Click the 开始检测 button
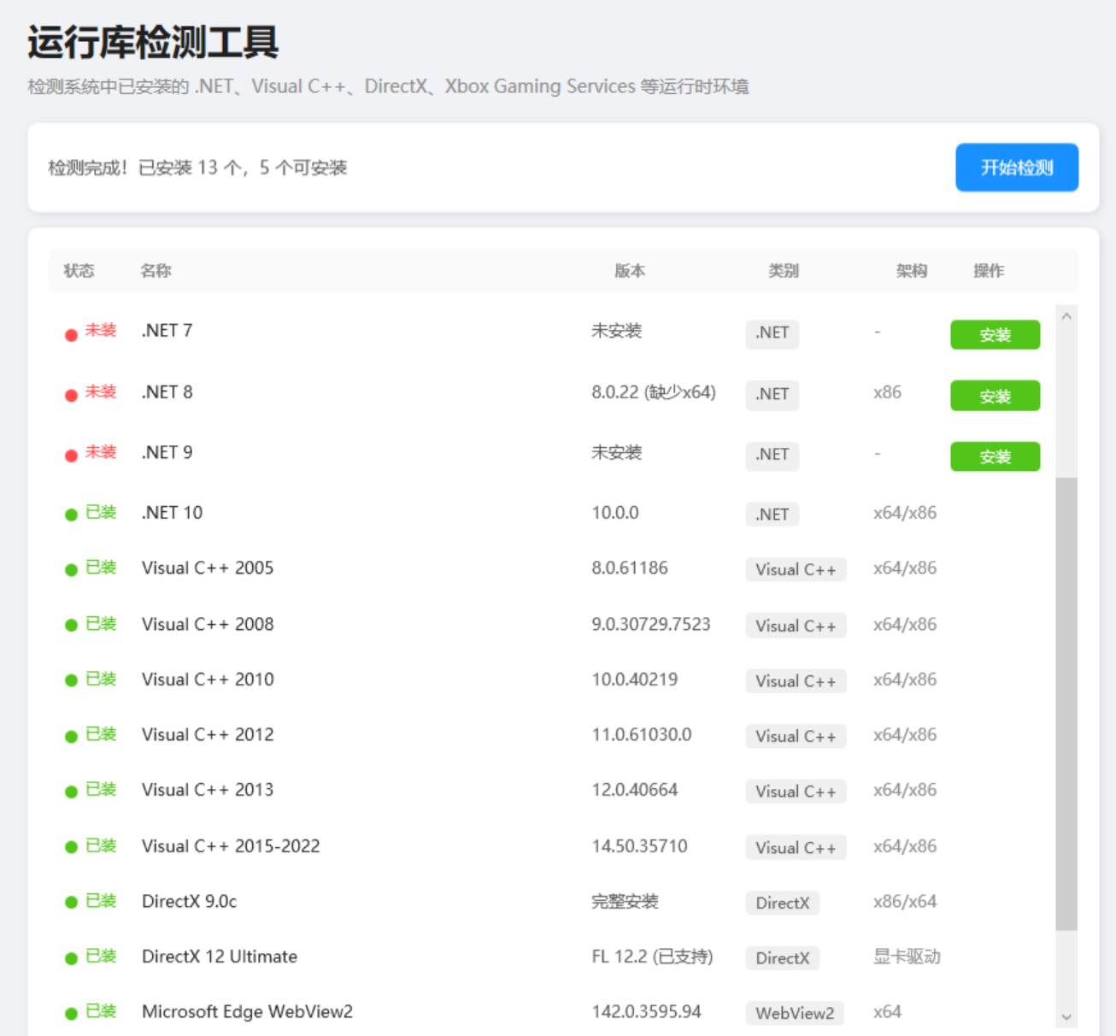The height and width of the screenshot is (1036, 1116). [1016, 168]
